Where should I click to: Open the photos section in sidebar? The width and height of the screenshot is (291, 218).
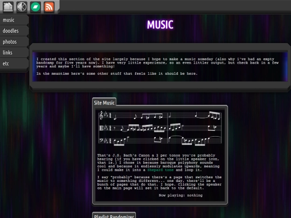click(x=14, y=41)
